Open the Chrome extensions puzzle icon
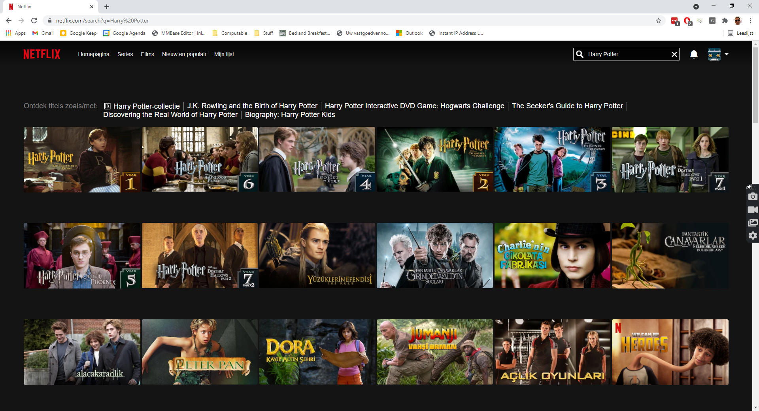The width and height of the screenshot is (759, 411). coord(725,21)
